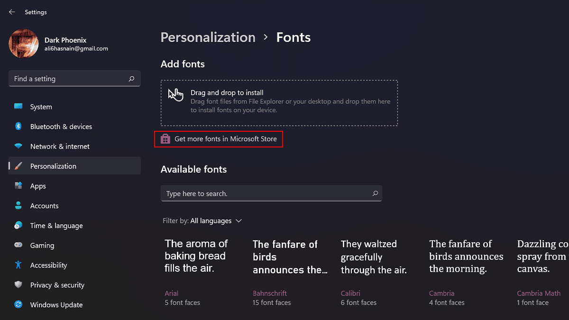
Task: Select Gaming settings
Action: pos(41,245)
